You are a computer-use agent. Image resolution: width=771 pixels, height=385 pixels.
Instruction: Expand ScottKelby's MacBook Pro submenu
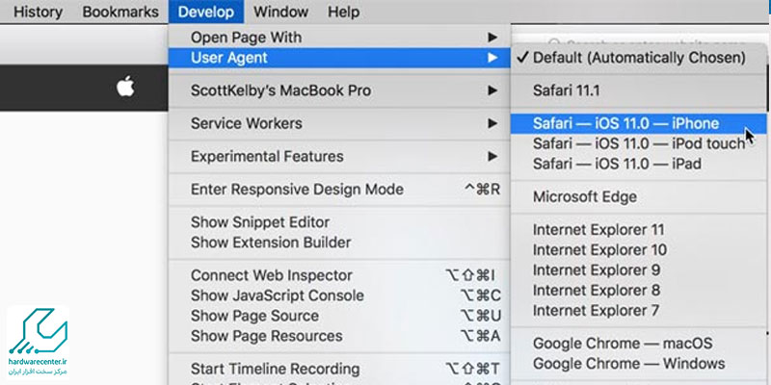pyautogui.click(x=339, y=90)
